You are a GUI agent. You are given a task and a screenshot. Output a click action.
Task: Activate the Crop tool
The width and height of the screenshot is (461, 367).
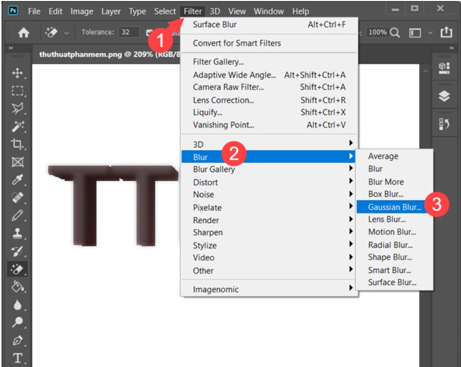pyautogui.click(x=18, y=144)
